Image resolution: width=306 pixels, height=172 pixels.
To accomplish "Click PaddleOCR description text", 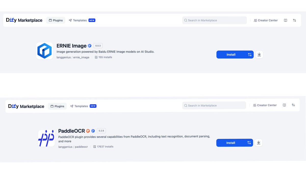I will click(x=134, y=139).
